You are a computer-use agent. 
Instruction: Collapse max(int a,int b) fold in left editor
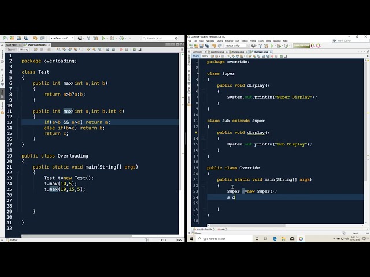pyautogui.click(x=17, y=89)
